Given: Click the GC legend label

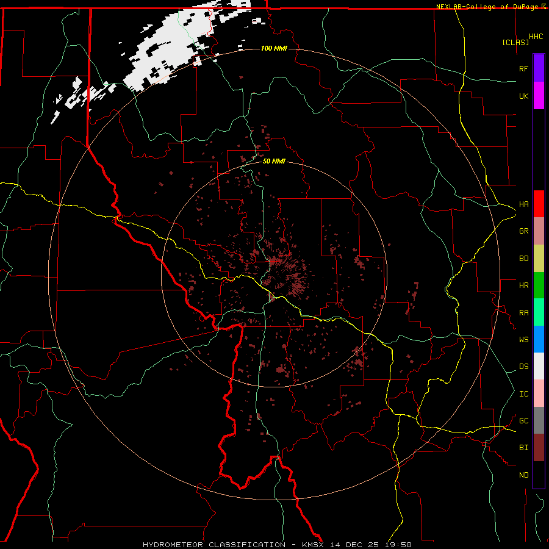Looking at the screenshot, I should [523, 420].
